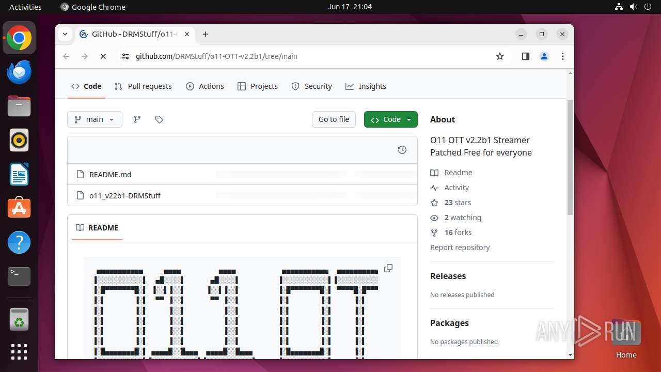Click the file icon beside o11_v22b1-DRMStuff
Image resolution: width=661 pixels, height=372 pixels.
point(80,195)
